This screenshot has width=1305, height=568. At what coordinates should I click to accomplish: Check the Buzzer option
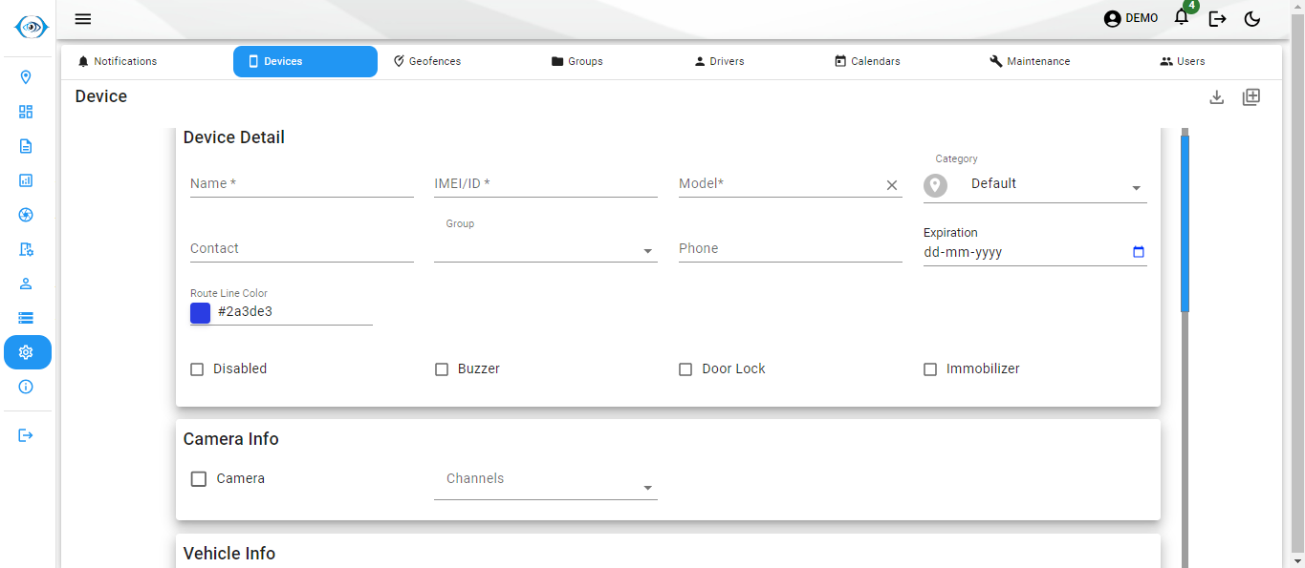(x=442, y=368)
